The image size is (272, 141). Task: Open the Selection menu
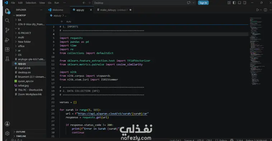[31, 3]
